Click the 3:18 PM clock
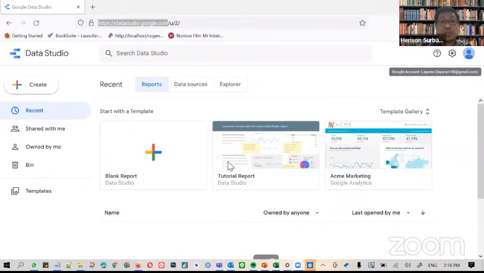Screen dimensions: 484x273 pos(451,265)
